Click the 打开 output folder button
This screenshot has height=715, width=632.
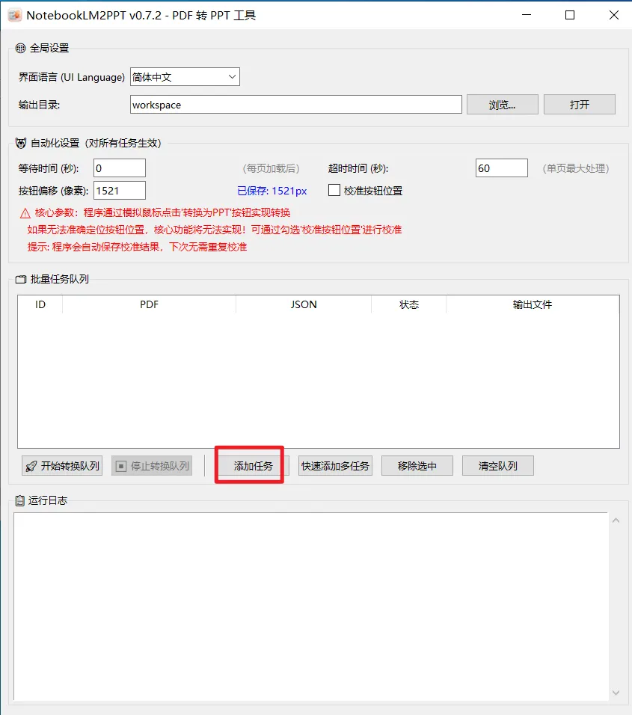[580, 105]
